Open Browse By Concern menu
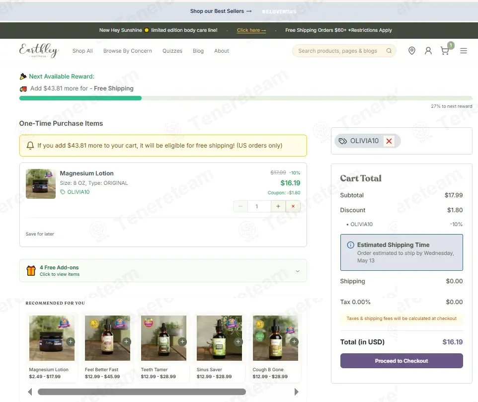The height and width of the screenshot is (402, 478). (x=127, y=51)
